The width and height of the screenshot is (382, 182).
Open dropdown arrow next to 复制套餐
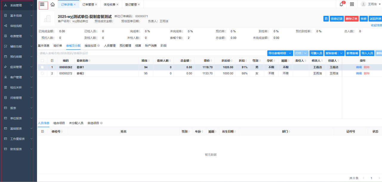[x=341, y=53]
